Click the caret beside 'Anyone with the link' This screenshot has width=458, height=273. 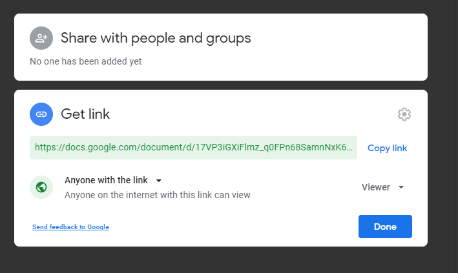[x=159, y=181]
